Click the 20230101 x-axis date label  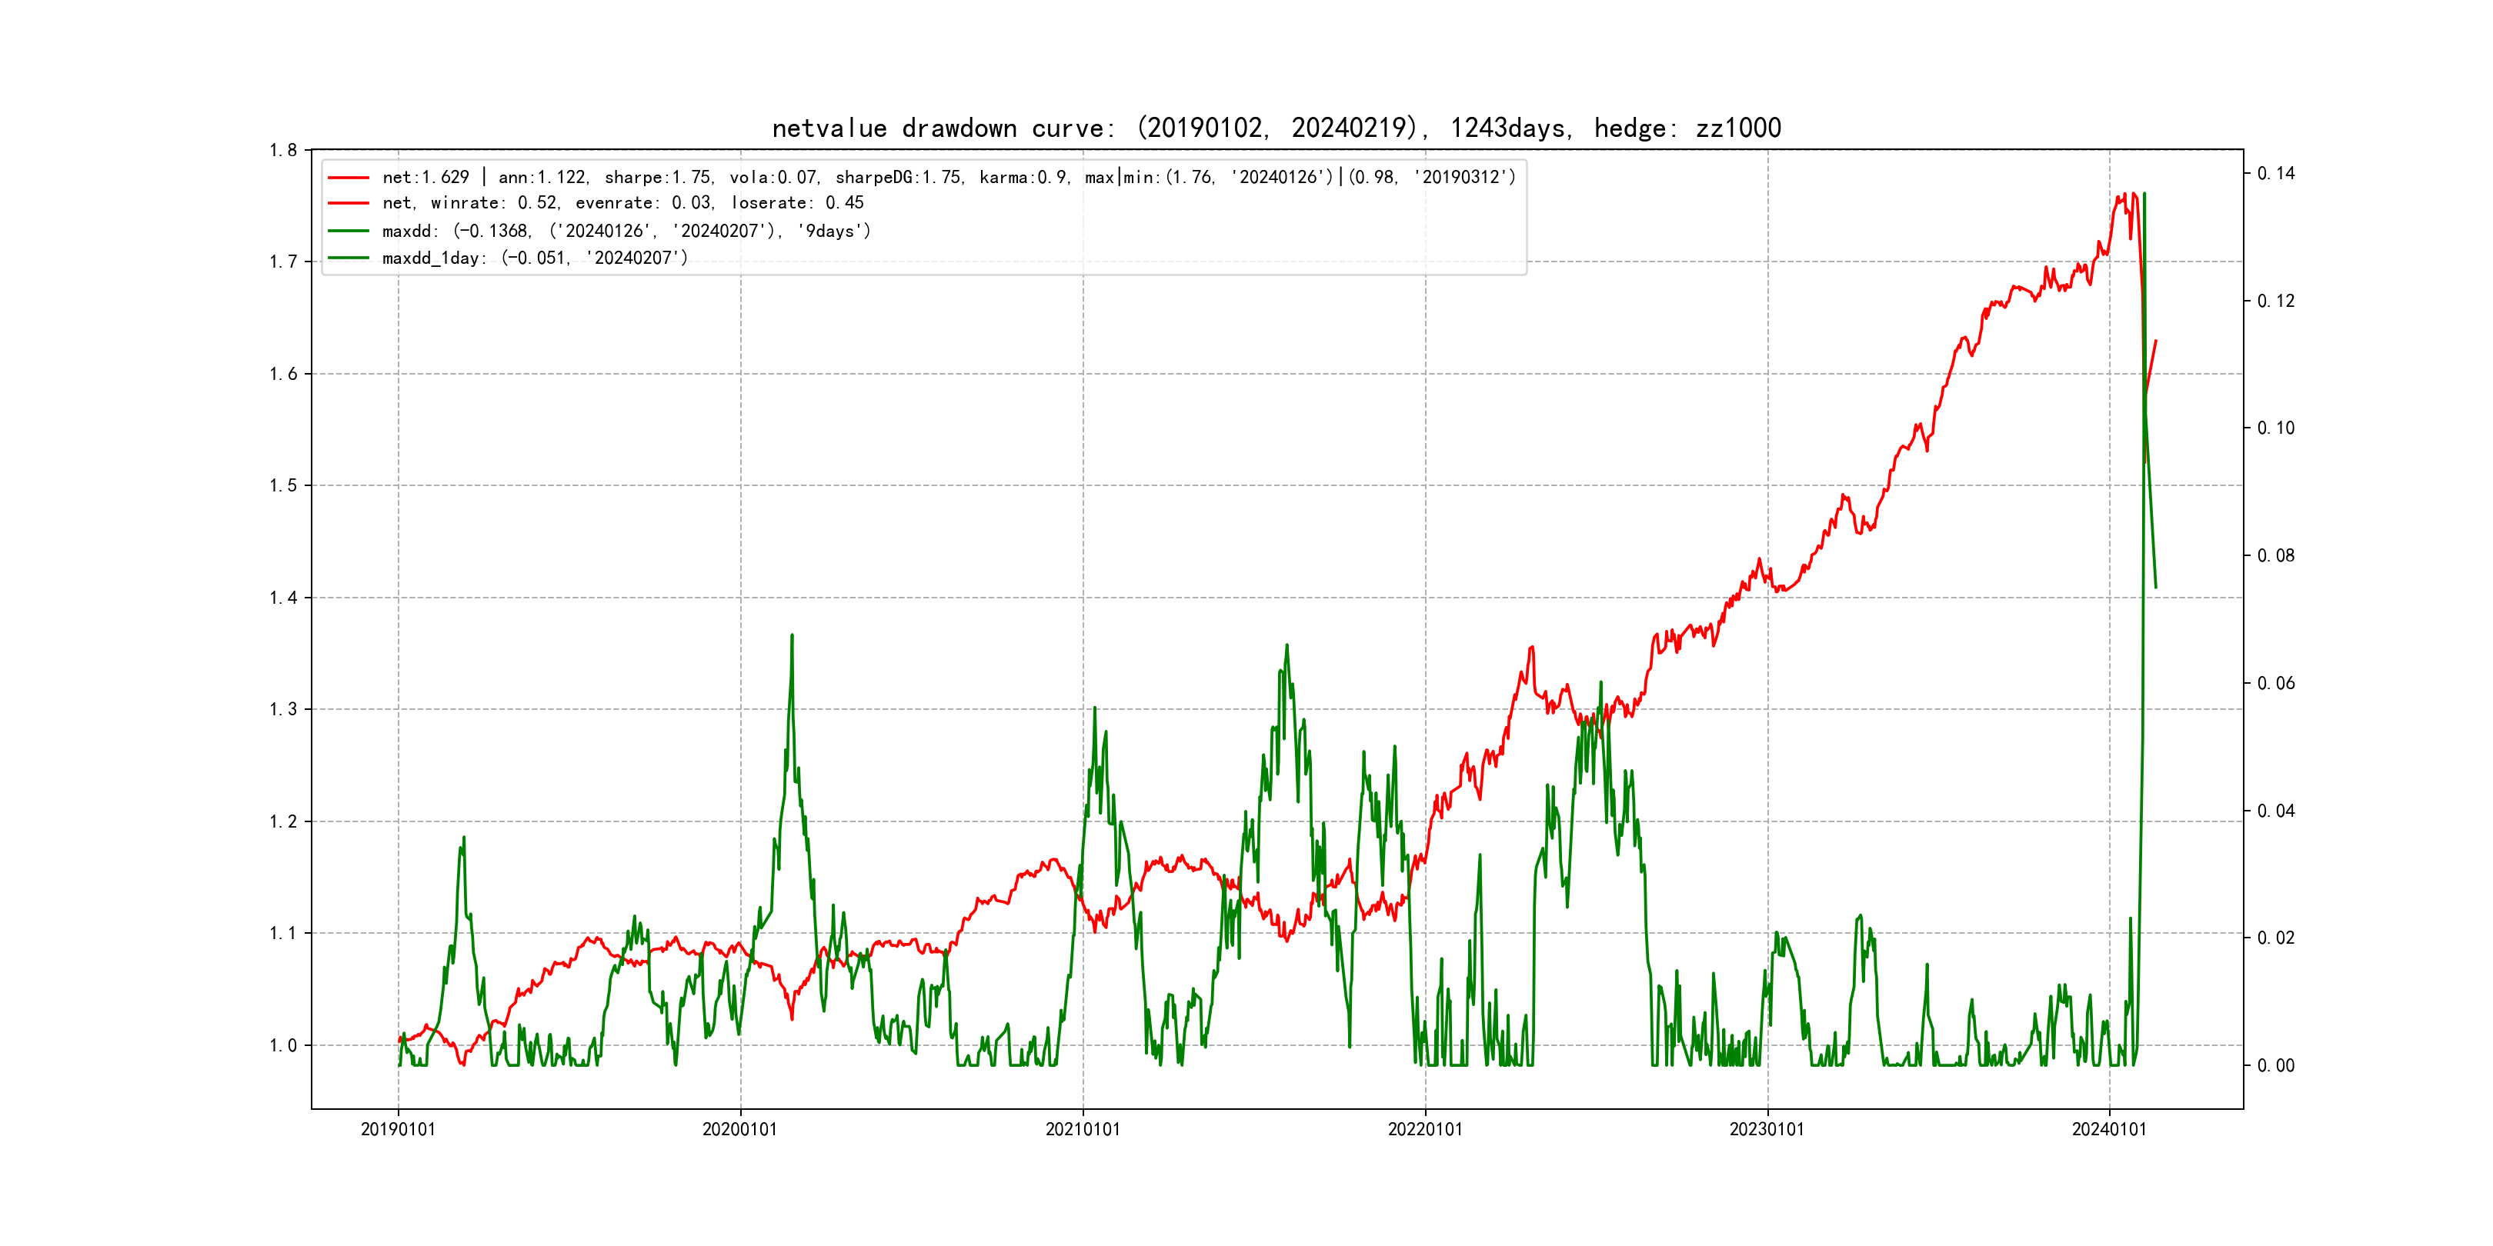click(x=1766, y=1130)
